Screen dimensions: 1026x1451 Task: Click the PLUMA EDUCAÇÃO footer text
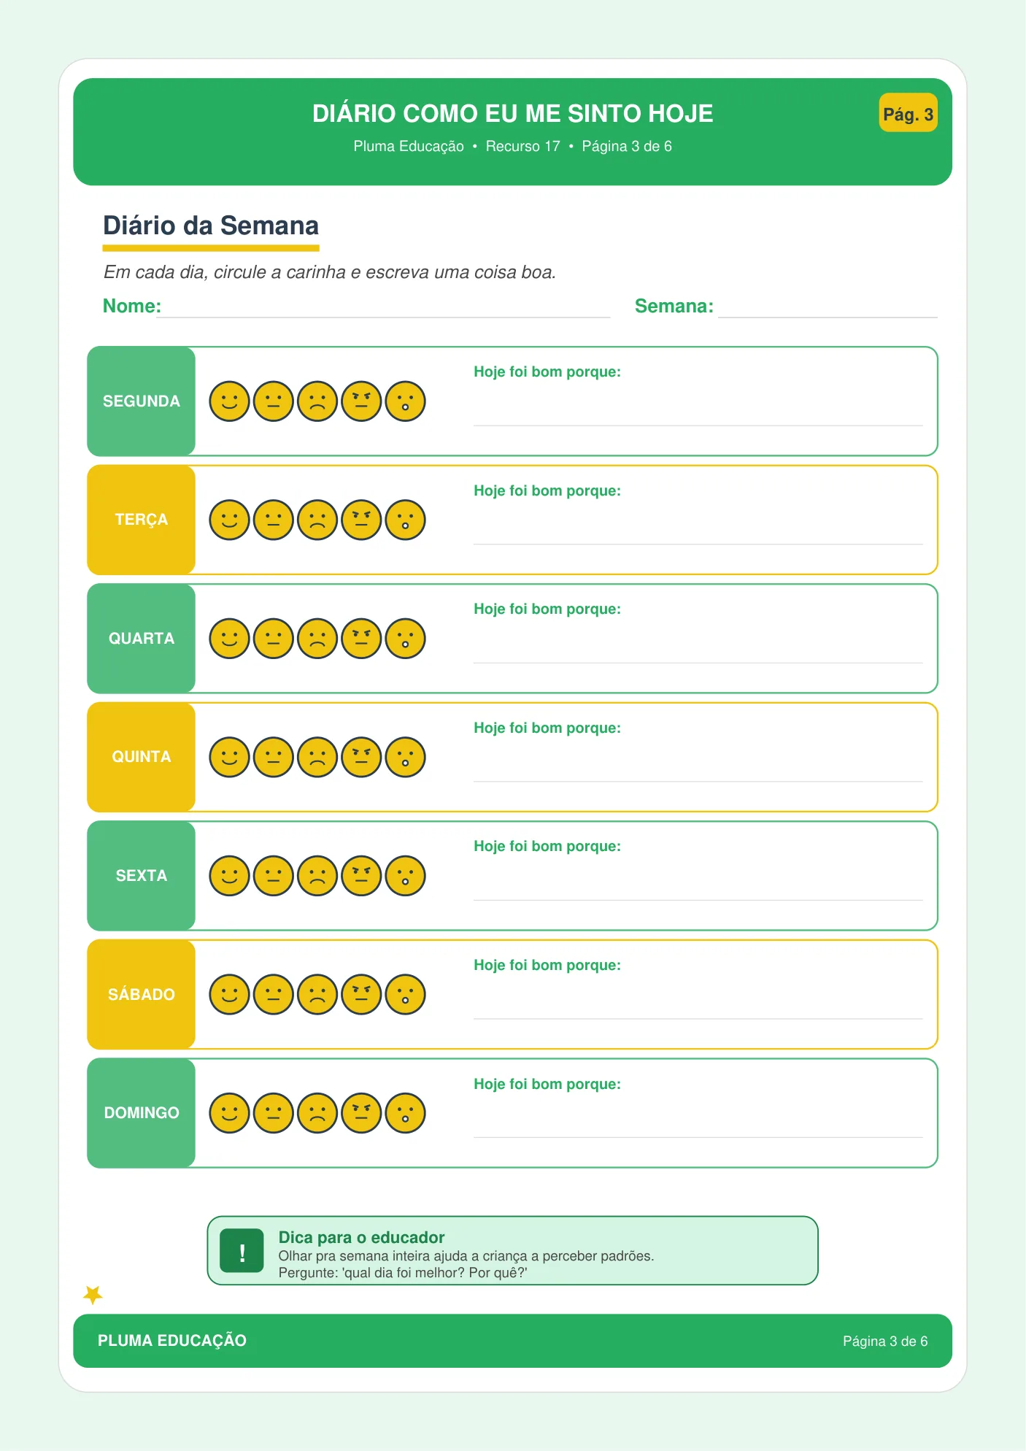[172, 1341]
